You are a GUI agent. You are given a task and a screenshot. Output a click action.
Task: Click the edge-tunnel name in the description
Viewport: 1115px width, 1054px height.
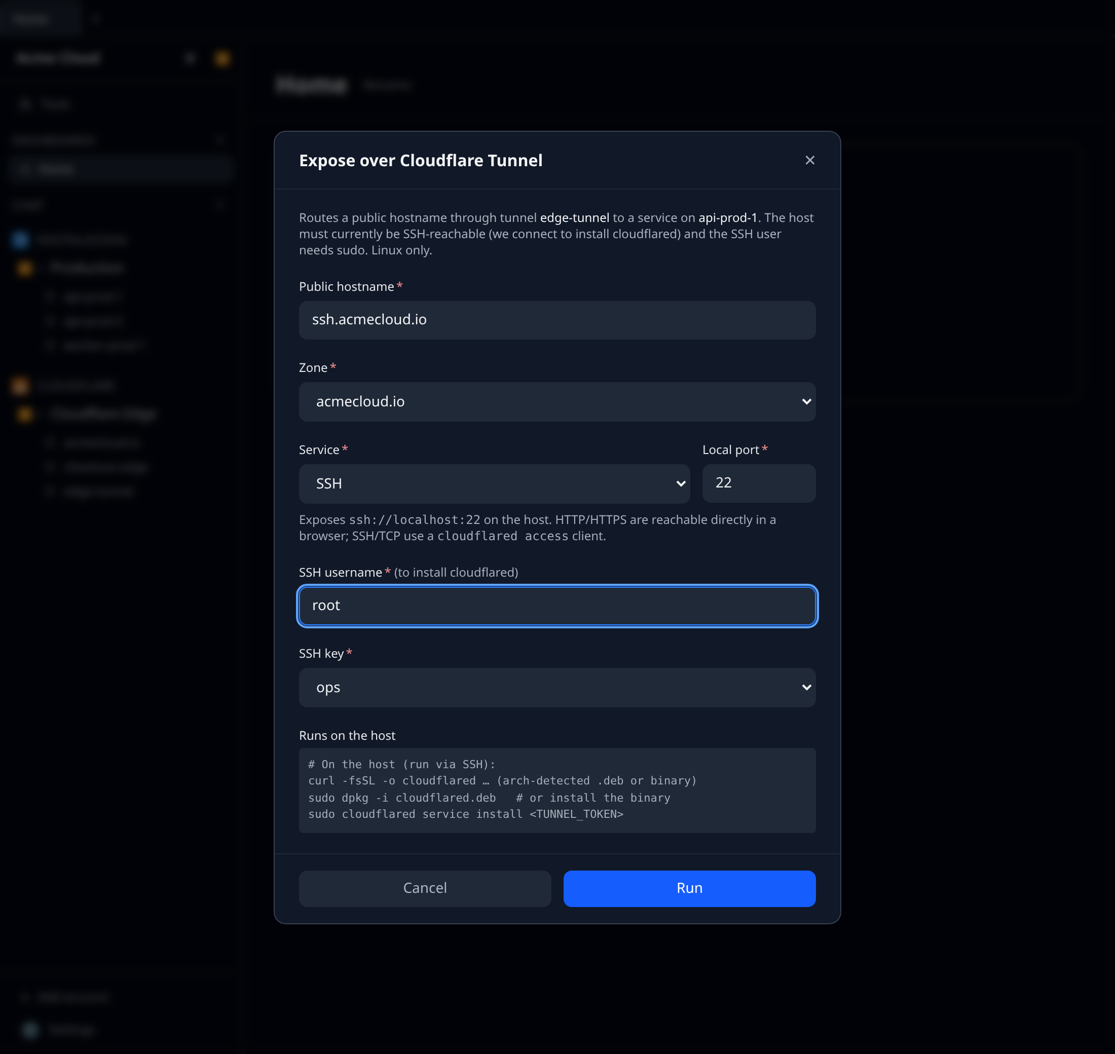pos(574,217)
